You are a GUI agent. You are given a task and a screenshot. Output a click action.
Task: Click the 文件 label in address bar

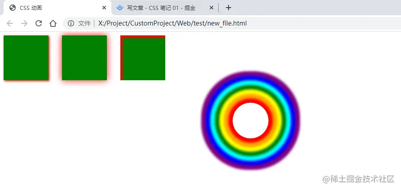tap(84, 23)
